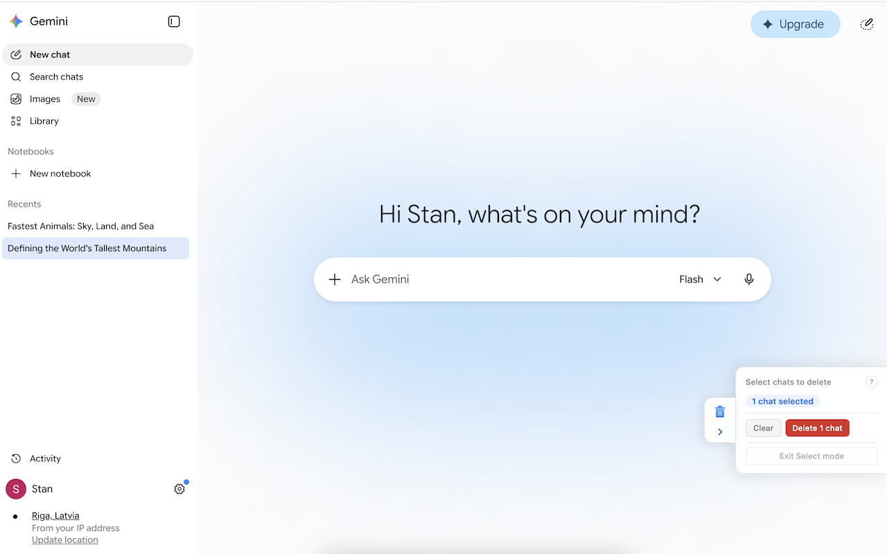Click the From your IP address text
The width and height of the screenshot is (887, 554).
coord(76,528)
